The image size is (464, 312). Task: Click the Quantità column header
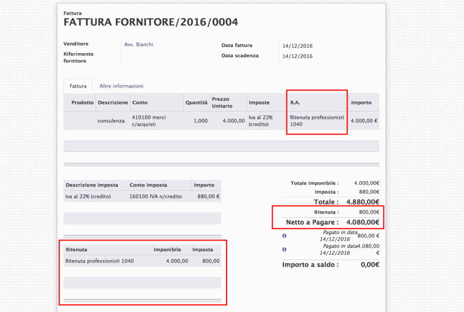[196, 103]
